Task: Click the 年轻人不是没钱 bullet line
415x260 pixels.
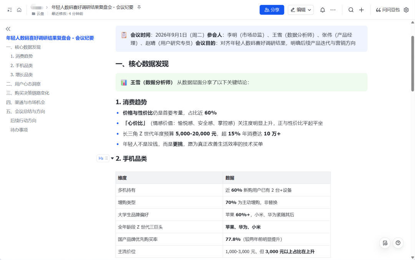Action: 193,144
